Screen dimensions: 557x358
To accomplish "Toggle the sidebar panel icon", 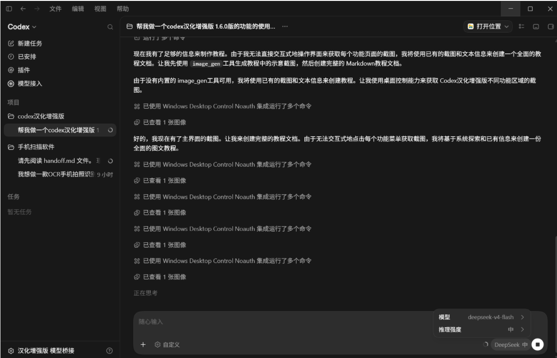I will point(9,9).
